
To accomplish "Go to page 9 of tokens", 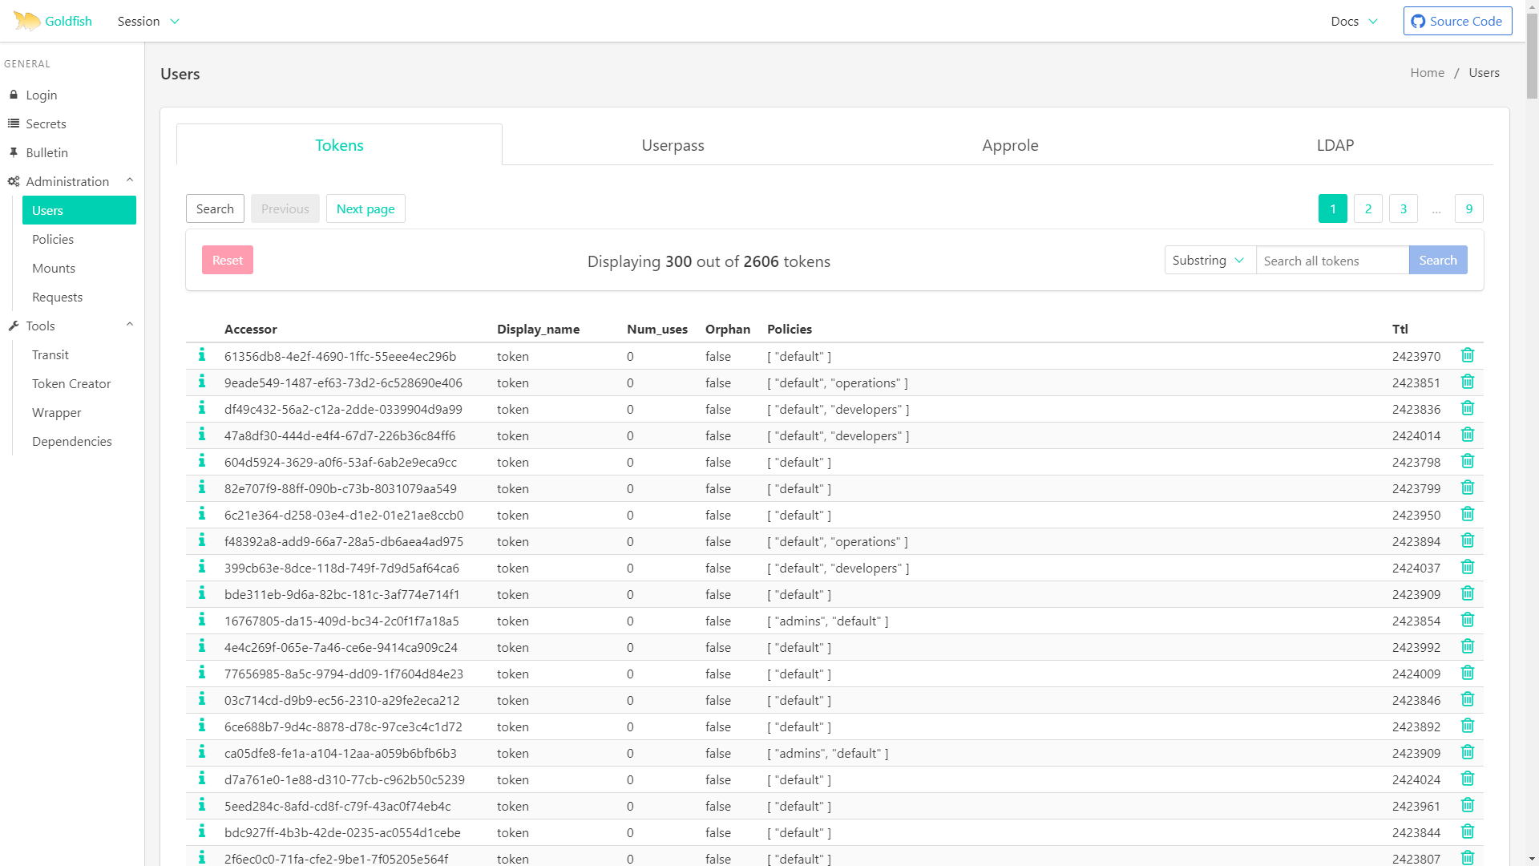I will click(1468, 208).
